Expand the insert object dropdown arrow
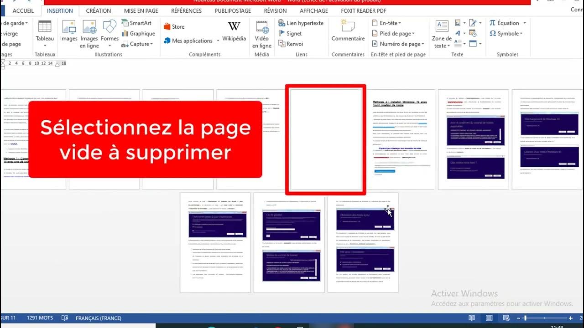 click(x=480, y=44)
